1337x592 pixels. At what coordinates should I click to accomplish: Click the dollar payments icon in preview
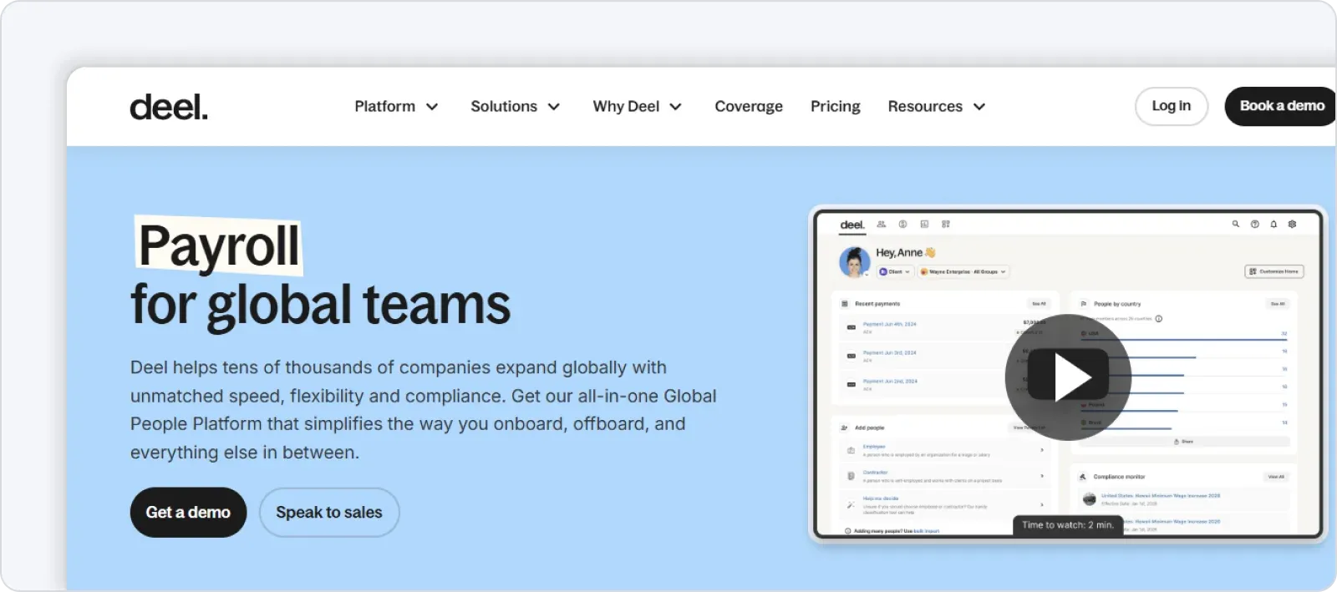(x=902, y=224)
